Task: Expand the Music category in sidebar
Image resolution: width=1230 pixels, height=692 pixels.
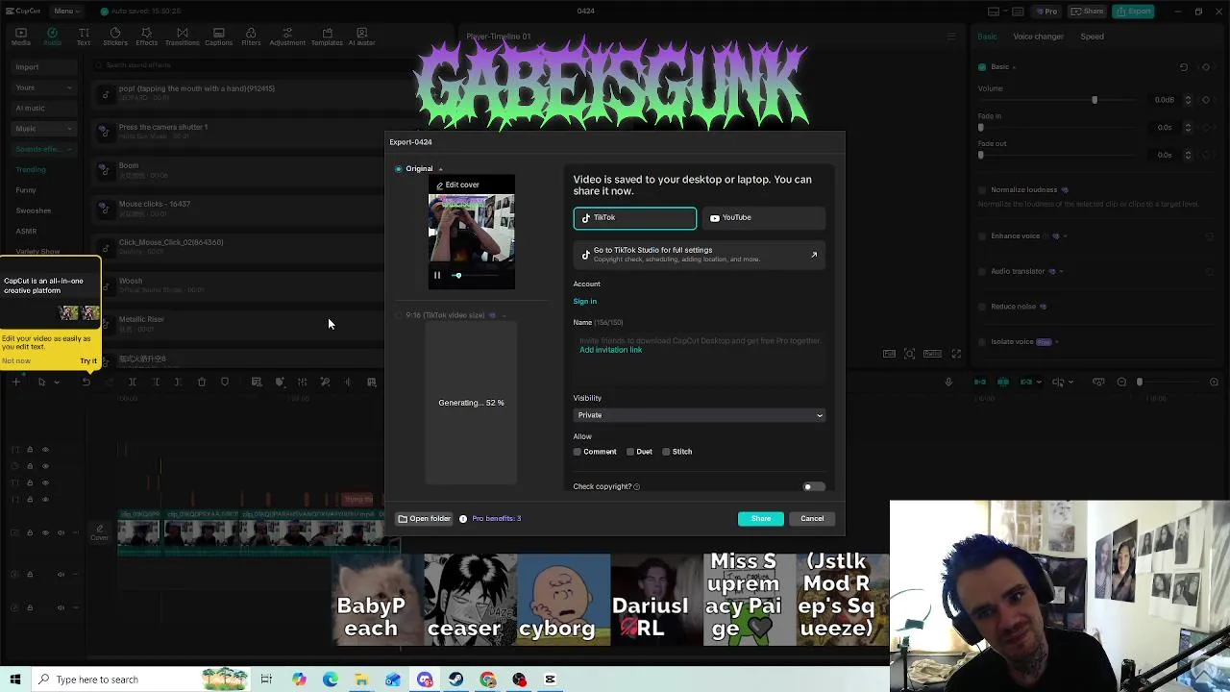Action: click(x=43, y=129)
